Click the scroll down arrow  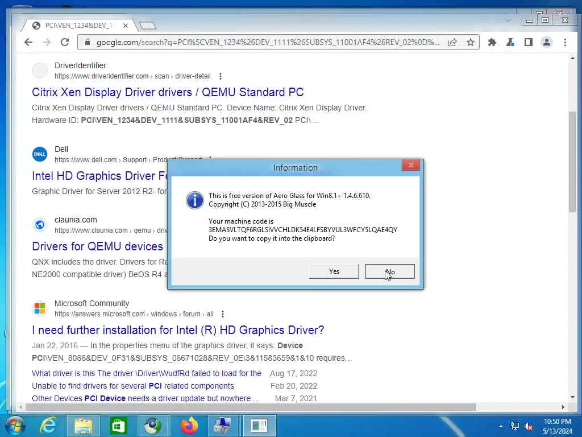click(x=572, y=397)
